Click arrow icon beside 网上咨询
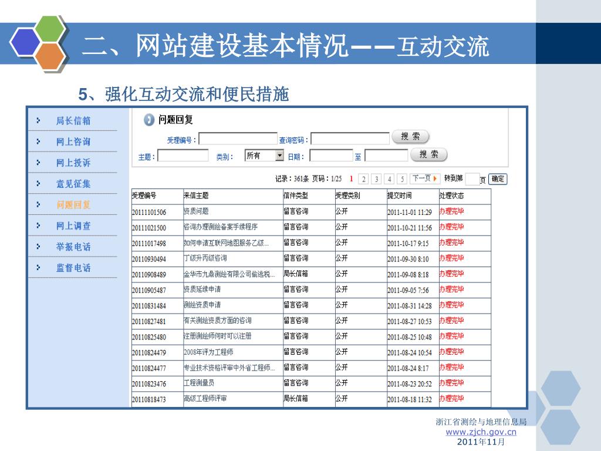The width and height of the screenshot is (601, 451). click(x=38, y=142)
